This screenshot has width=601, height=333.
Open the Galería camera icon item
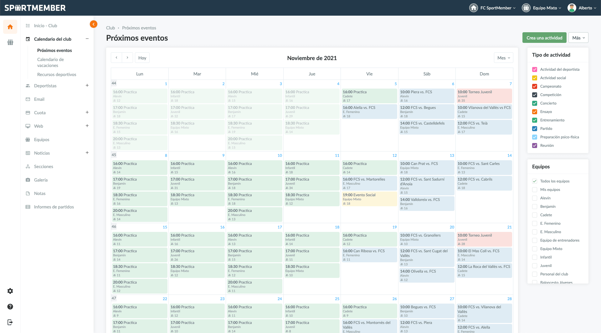click(x=41, y=180)
